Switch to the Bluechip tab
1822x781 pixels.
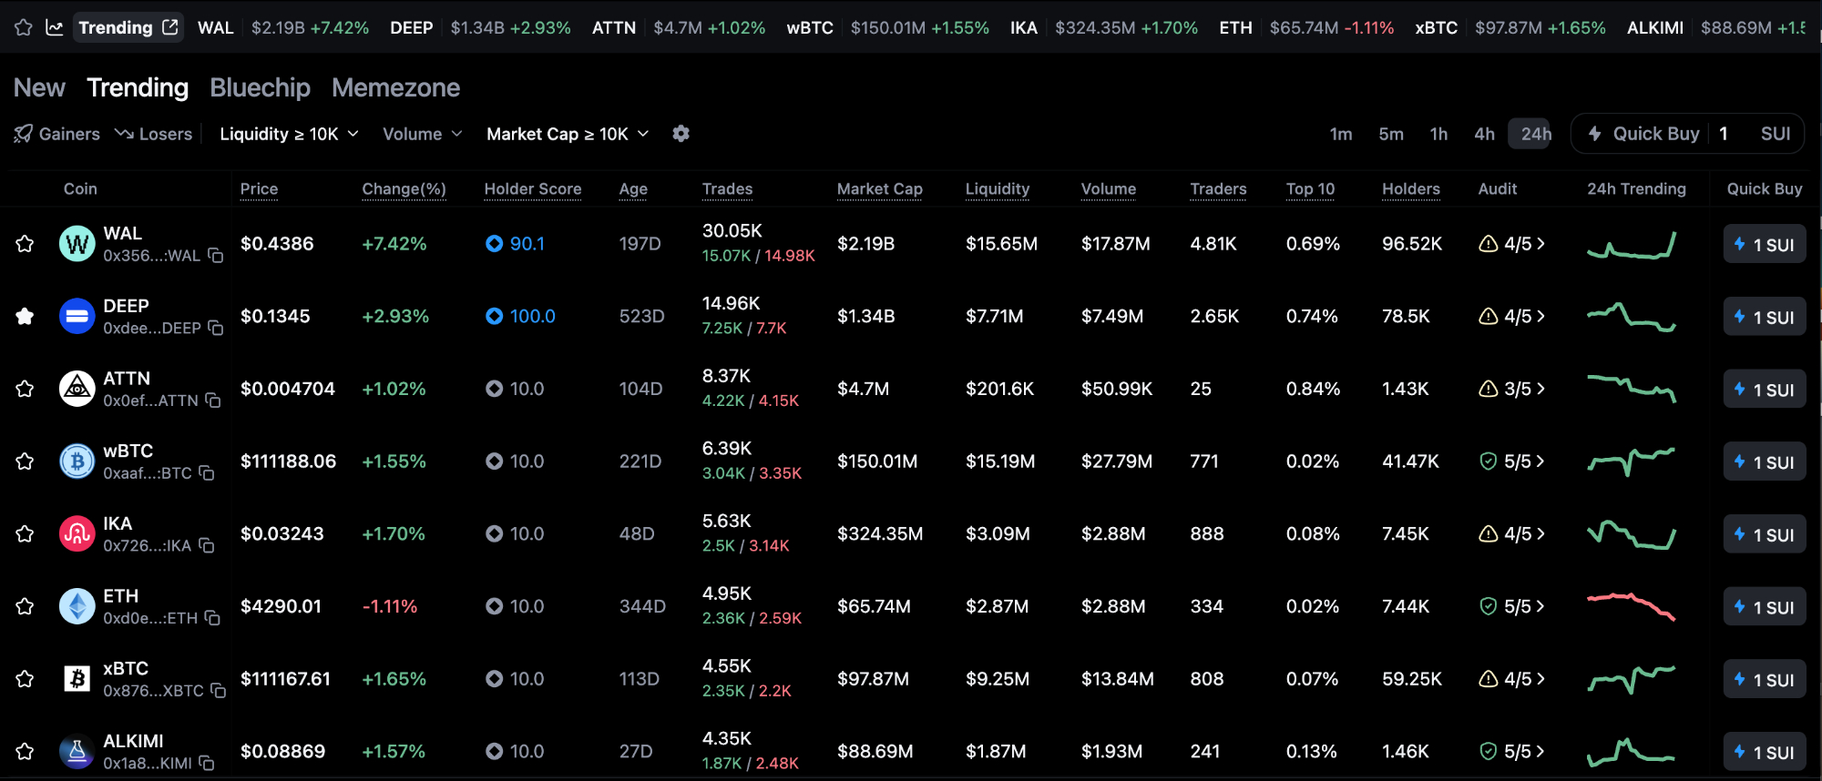pos(260,87)
